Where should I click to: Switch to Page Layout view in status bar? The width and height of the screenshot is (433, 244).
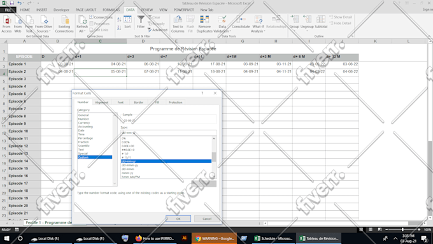(371, 229)
